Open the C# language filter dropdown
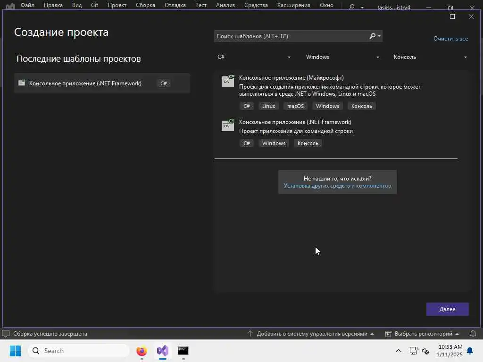Image resolution: width=483 pixels, height=362 pixels. tap(254, 57)
